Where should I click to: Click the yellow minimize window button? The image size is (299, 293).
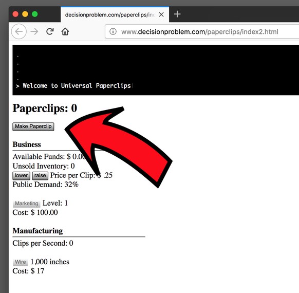[x=25, y=14]
